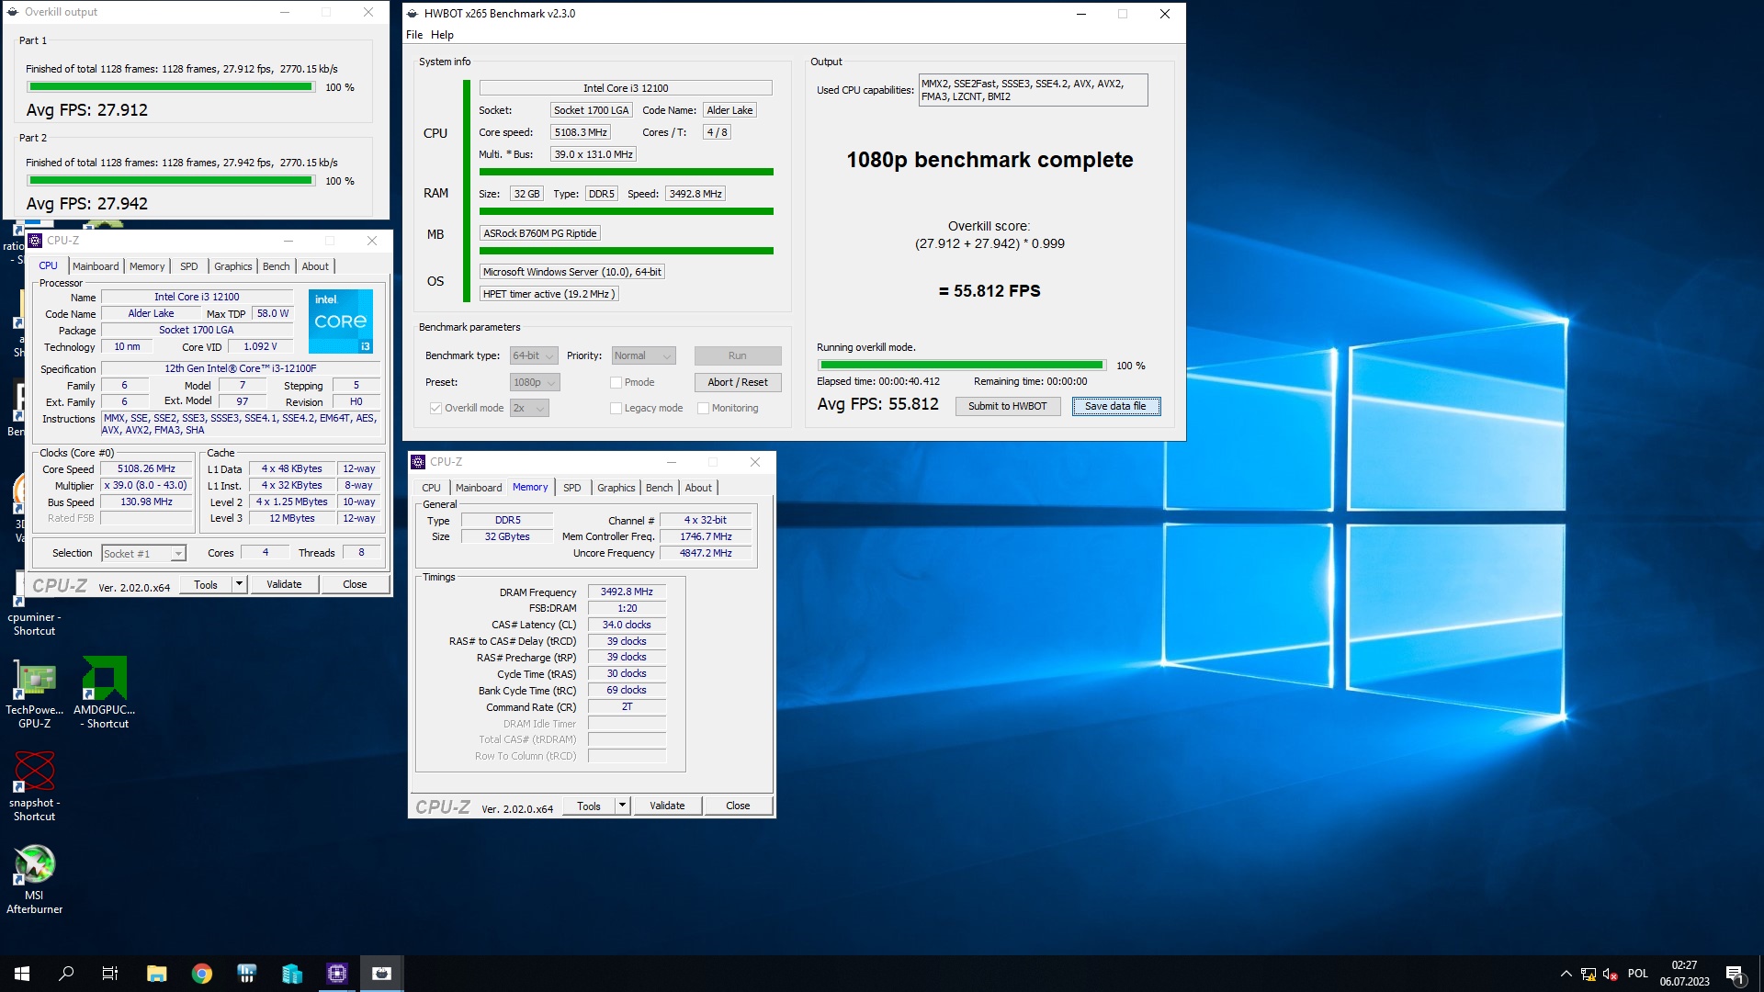The width and height of the screenshot is (1764, 992).
Task: Open the File menu in HWBOT x265
Action: tap(414, 35)
